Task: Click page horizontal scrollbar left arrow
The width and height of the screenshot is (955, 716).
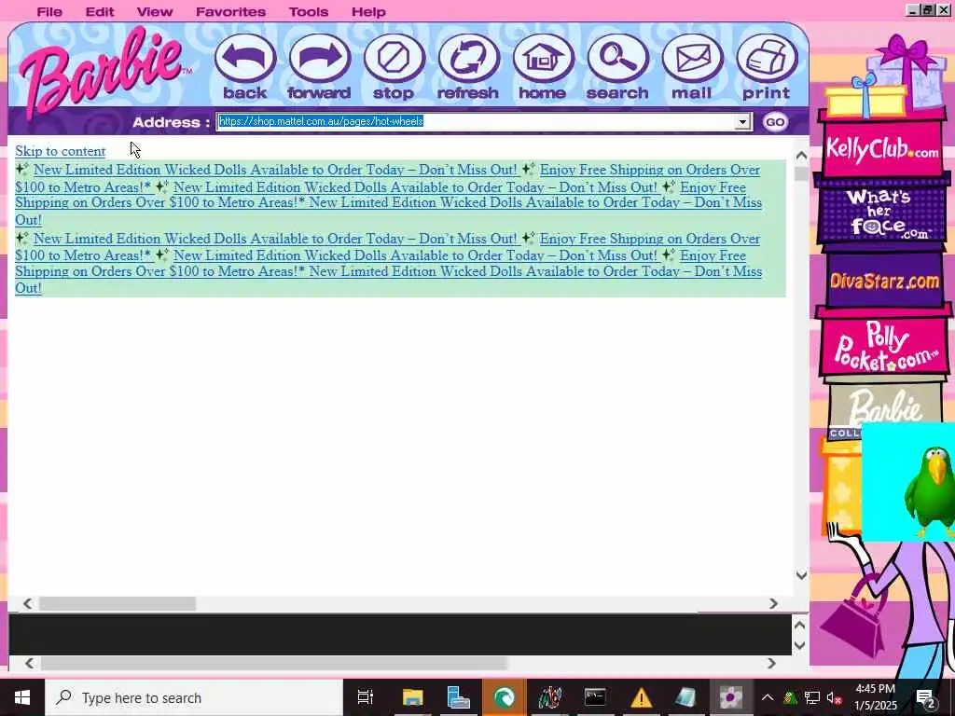Action: (x=27, y=603)
